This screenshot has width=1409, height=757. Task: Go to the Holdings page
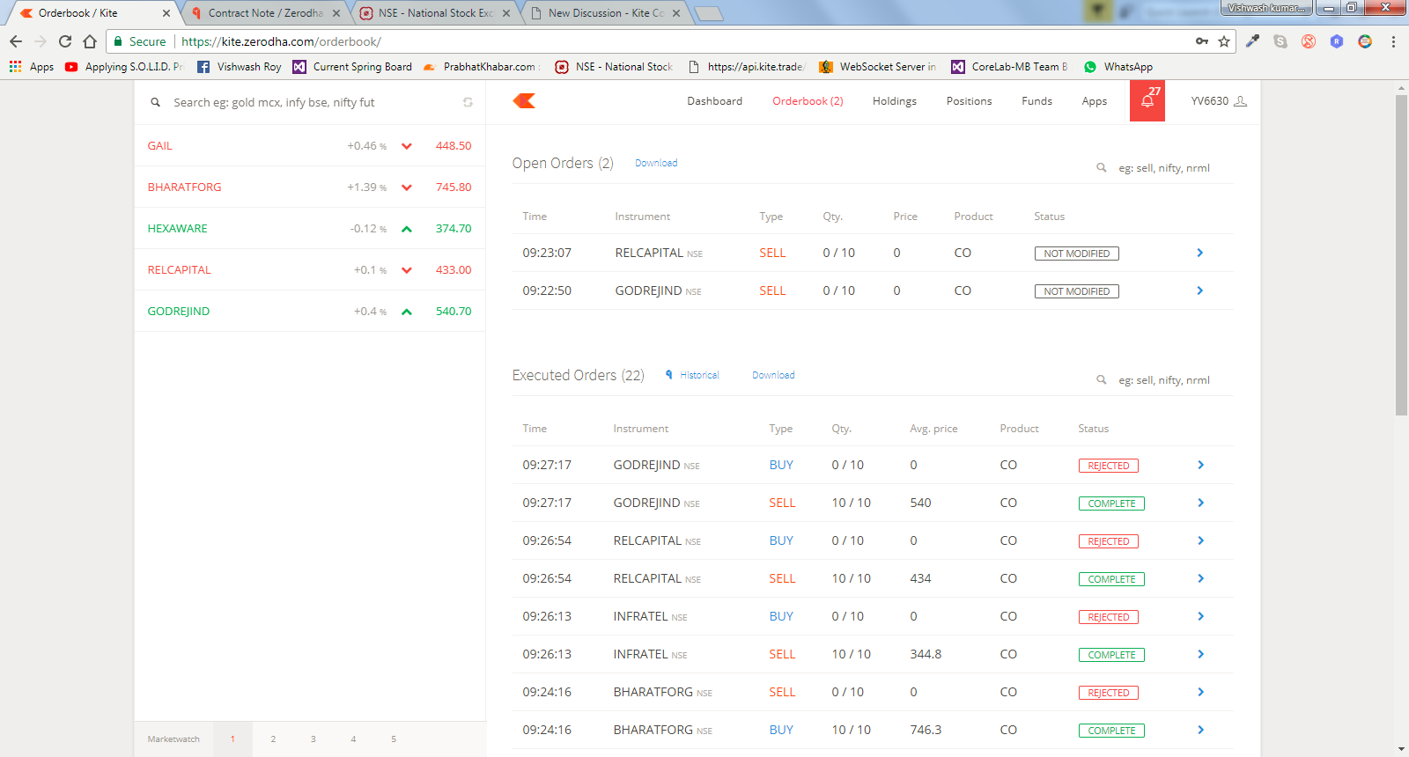click(895, 101)
